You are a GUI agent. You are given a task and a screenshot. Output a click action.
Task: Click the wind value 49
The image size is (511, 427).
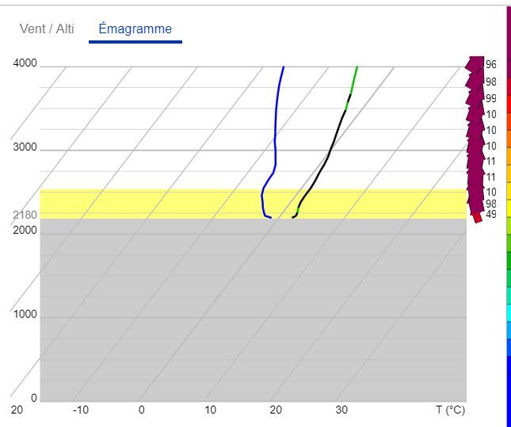coord(491,214)
